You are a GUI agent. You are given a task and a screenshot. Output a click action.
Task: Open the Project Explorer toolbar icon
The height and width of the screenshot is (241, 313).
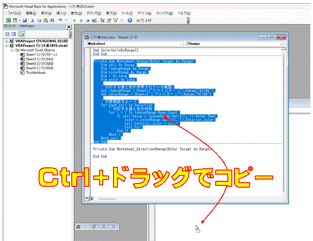[x=102, y=20]
